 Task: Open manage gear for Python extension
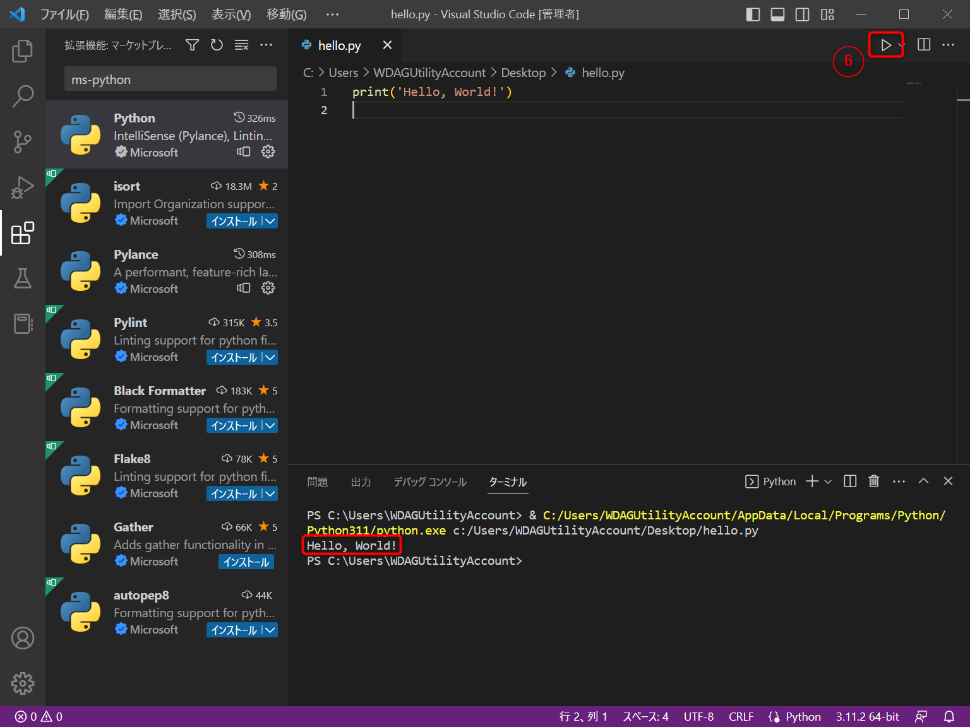[268, 151]
